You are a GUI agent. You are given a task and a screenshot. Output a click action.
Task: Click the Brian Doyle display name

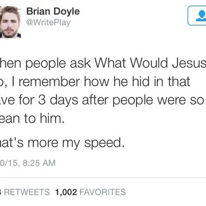tap(53, 12)
